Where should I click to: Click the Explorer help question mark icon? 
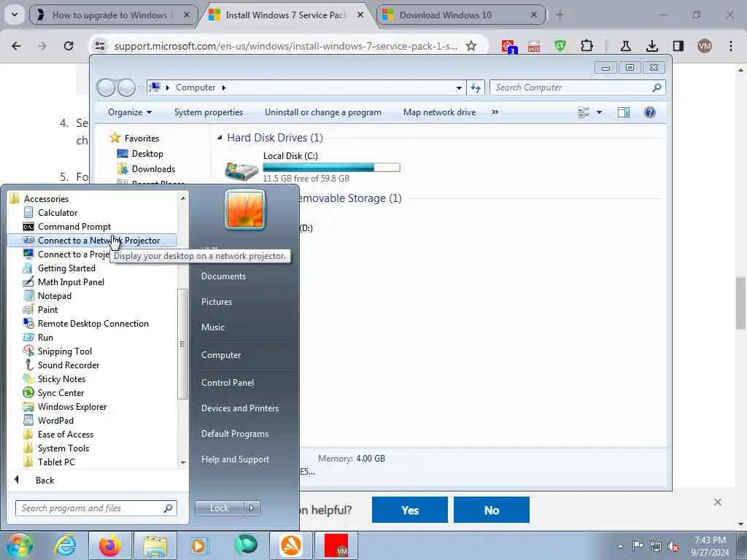point(649,112)
